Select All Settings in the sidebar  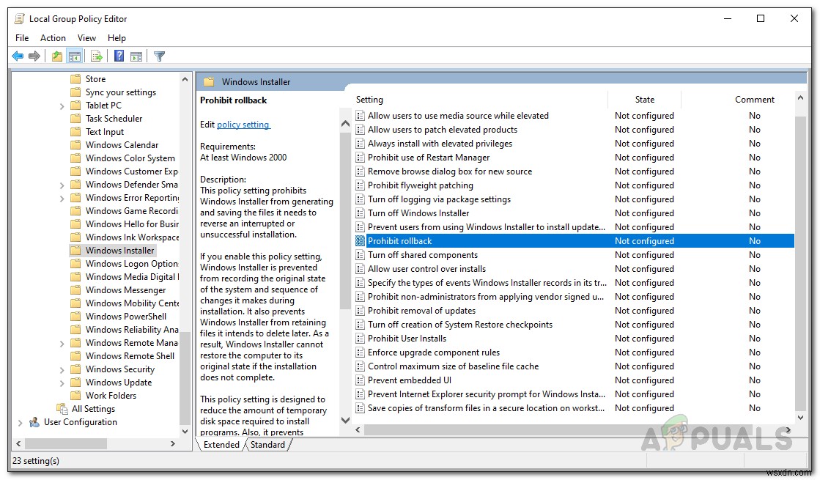(x=94, y=408)
